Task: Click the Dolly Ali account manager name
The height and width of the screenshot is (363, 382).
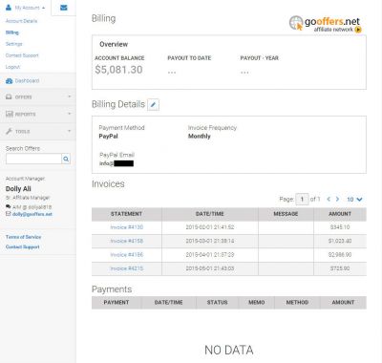Action: [18, 189]
